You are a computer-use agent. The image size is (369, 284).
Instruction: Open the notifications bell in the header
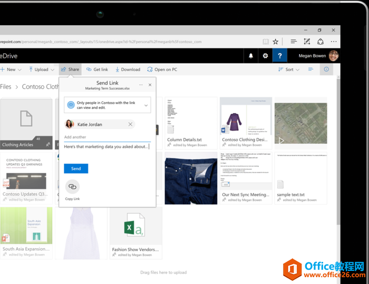pyautogui.click(x=251, y=56)
